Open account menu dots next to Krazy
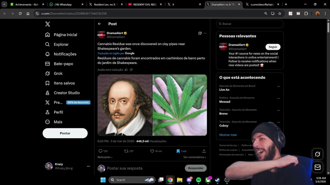330x185 pixels. click(88, 166)
